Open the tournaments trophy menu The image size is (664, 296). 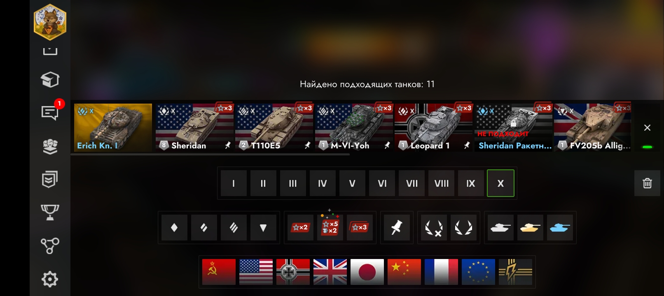tap(50, 213)
